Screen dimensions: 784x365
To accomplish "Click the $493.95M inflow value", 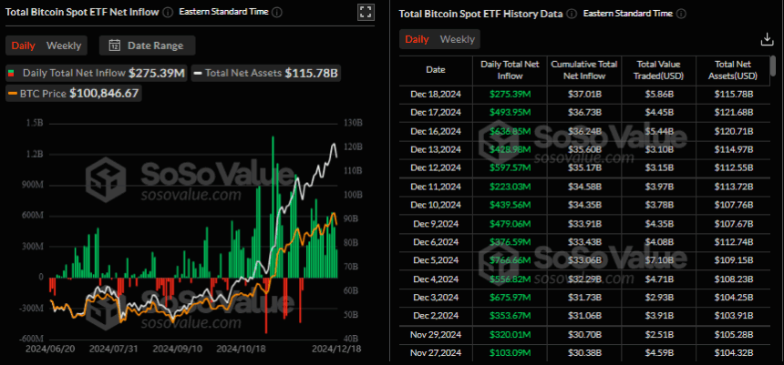I will pos(510,113).
